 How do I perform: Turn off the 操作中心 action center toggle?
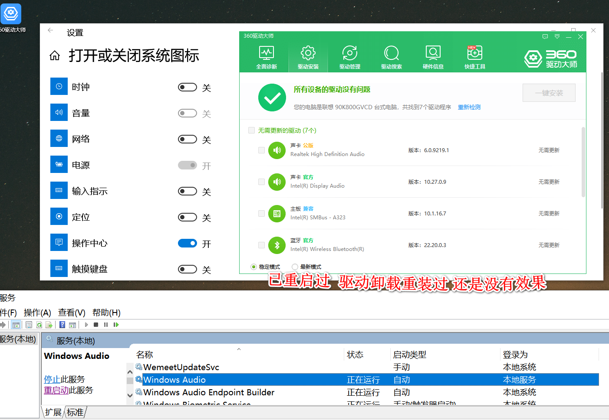pos(188,244)
